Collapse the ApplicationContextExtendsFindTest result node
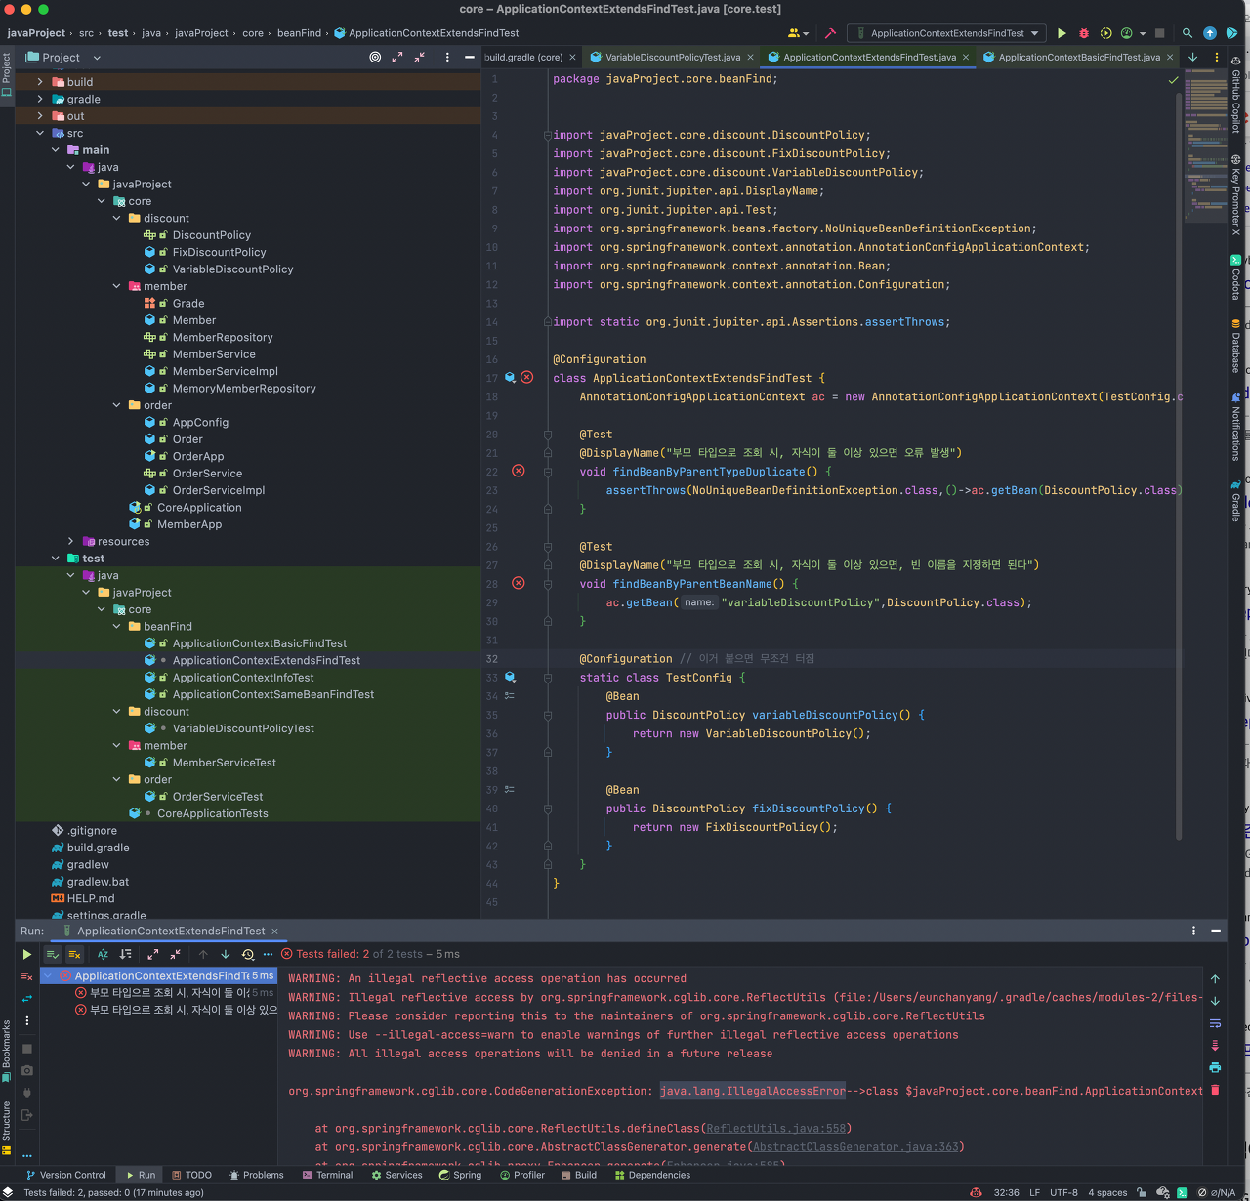Viewport: 1250px width, 1201px height. [48, 976]
